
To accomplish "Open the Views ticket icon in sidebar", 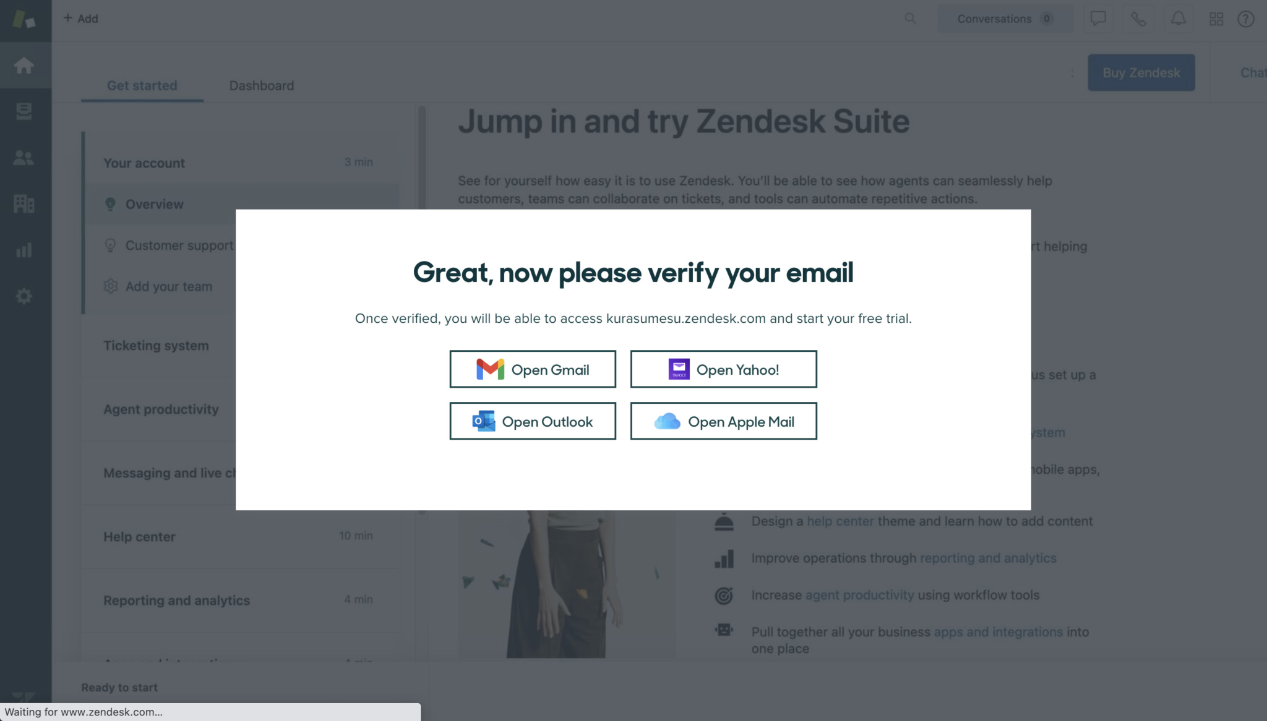I will [x=25, y=112].
